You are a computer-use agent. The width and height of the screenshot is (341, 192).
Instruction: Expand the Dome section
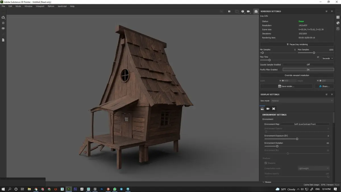click(x=267, y=182)
